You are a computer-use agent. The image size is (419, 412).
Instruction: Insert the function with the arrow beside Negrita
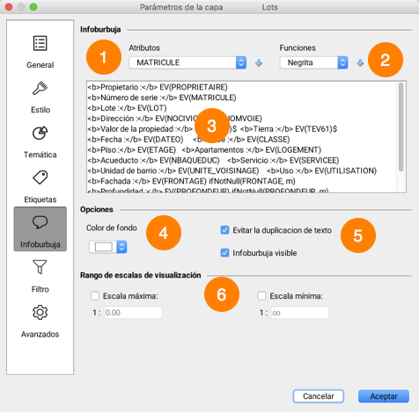[x=360, y=62]
